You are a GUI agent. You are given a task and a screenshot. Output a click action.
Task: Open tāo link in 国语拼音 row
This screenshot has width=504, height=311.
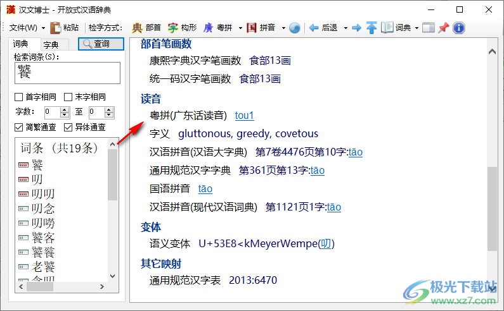tap(205, 188)
